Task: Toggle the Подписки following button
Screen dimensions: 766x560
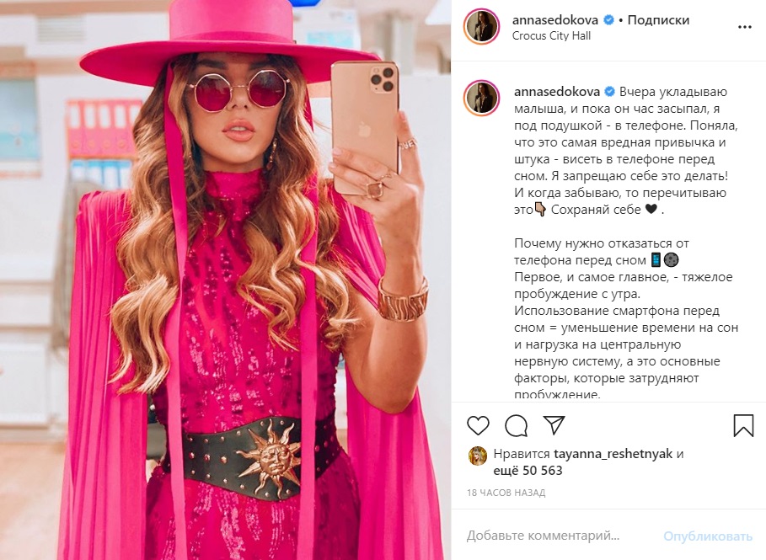Action: tap(658, 20)
